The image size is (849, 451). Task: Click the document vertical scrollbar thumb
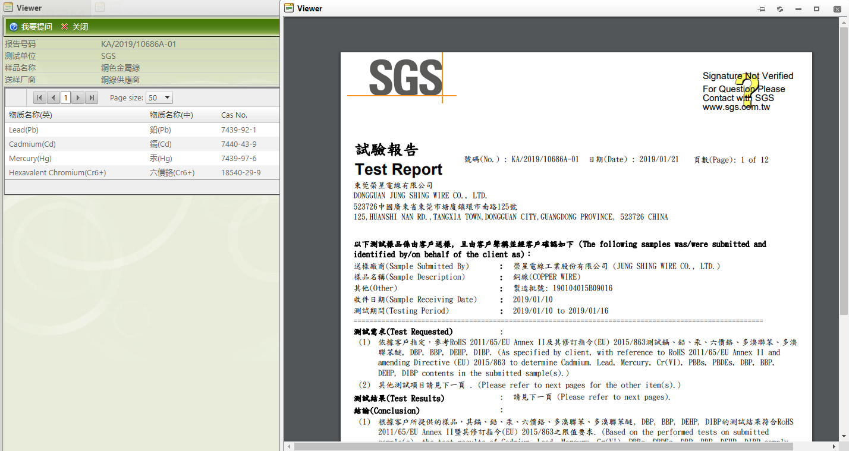(x=844, y=171)
